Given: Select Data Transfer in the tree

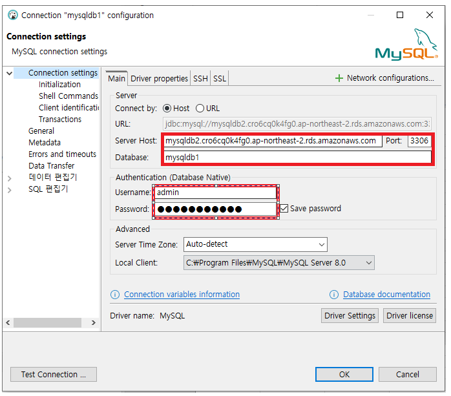Looking at the screenshot, I should coord(52,166).
